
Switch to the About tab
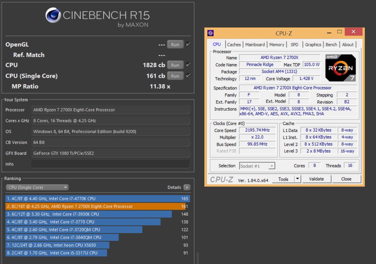click(348, 44)
